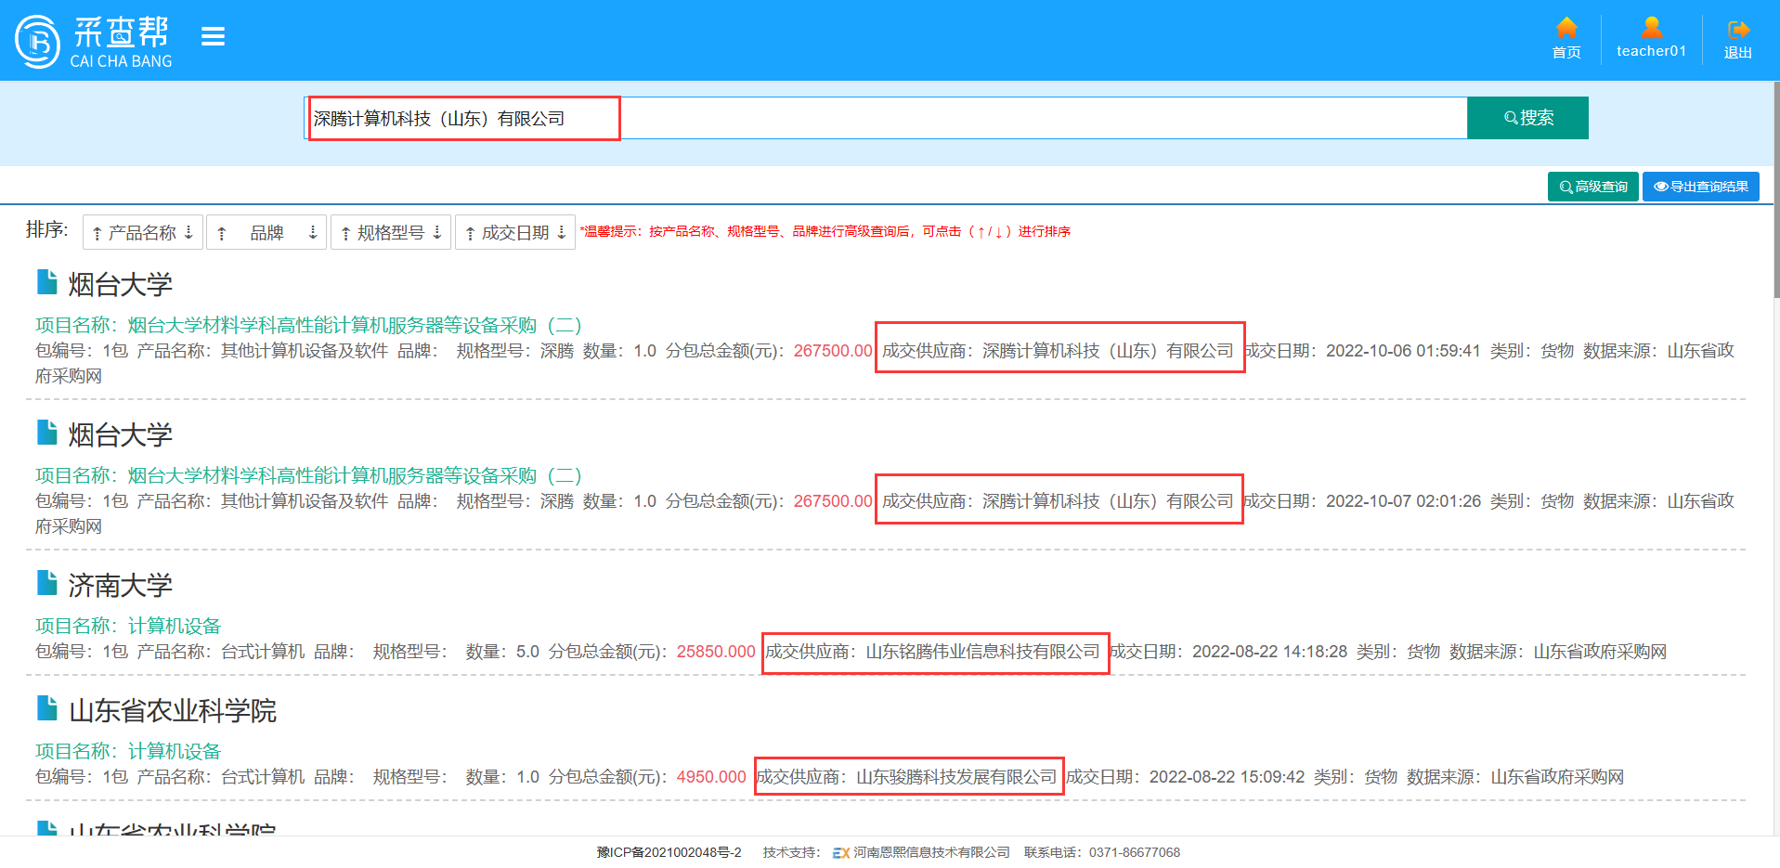The image size is (1780, 868).
Task: Click supplier 山东铭腾伟业信息科技有限公司
Action: pos(983,652)
